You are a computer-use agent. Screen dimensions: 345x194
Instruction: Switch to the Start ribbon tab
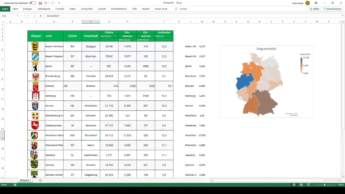[x=15, y=9]
